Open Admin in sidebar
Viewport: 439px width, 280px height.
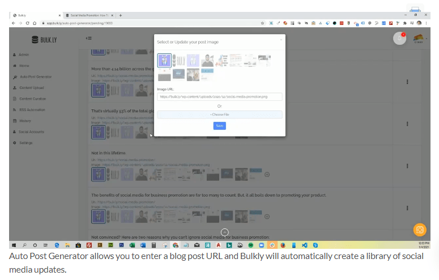(24, 54)
